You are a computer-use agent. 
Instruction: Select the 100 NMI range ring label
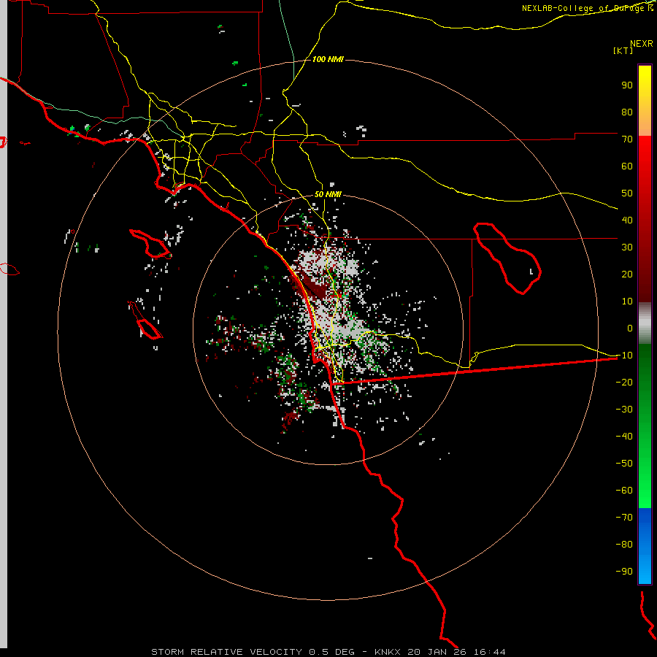[328, 59]
